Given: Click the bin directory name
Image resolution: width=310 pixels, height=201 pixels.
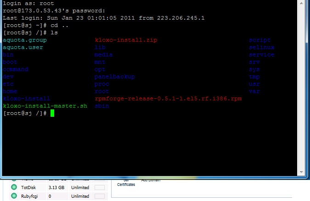Looking at the screenshot, I should pyautogui.click(x=8, y=54).
